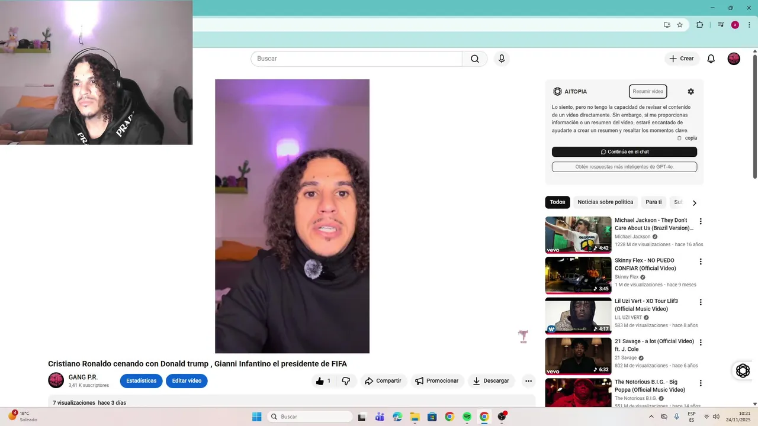The height and width of the screenshot is (426, 758).
Task: Click Continúa en el chat
Action: click(624, 152)
